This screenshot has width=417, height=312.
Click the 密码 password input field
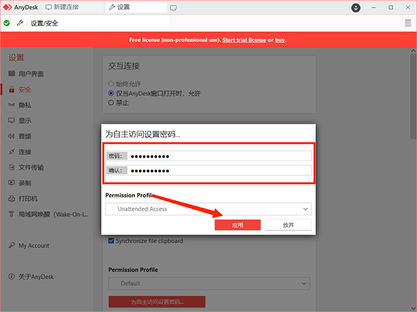[219, 156]
